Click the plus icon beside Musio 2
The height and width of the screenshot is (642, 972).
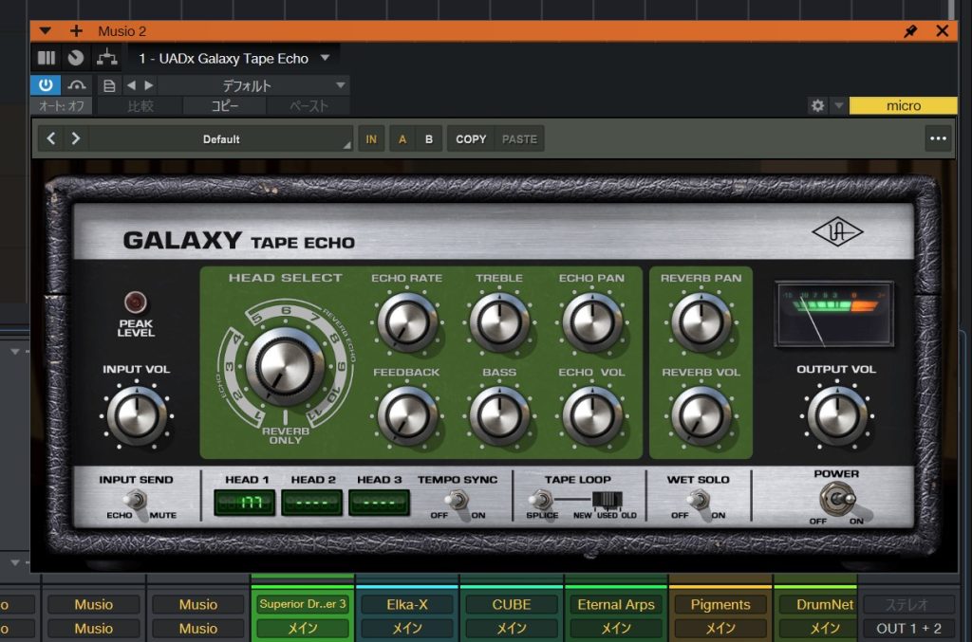[x=76, y=31]
